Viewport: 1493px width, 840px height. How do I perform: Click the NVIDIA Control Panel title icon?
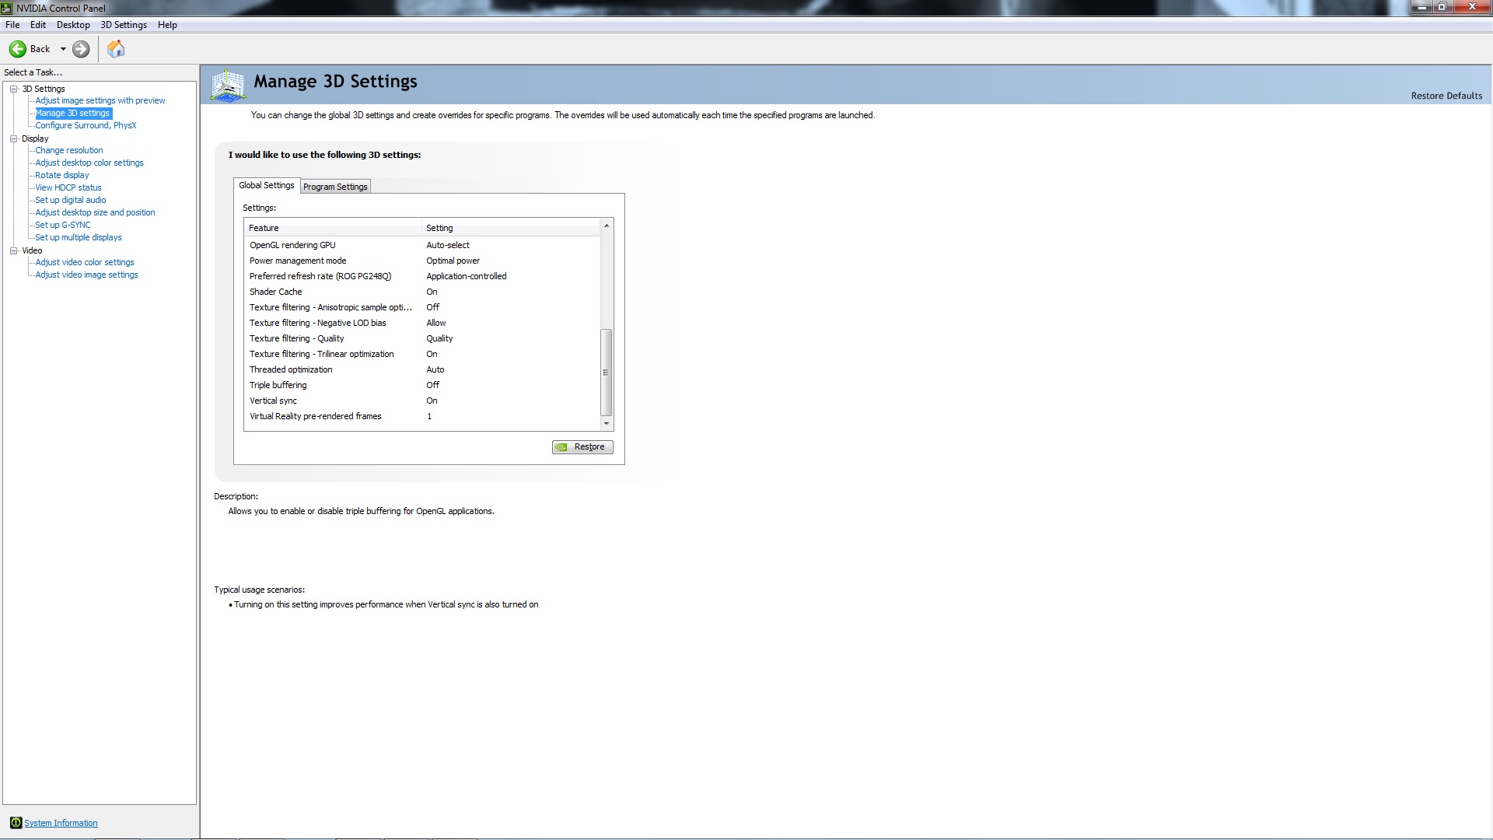7,8
